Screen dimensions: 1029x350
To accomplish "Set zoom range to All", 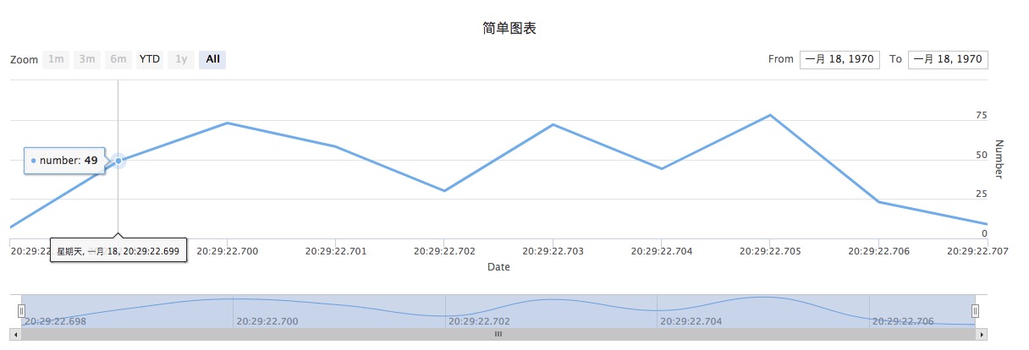I will click(x=212, y=59).
